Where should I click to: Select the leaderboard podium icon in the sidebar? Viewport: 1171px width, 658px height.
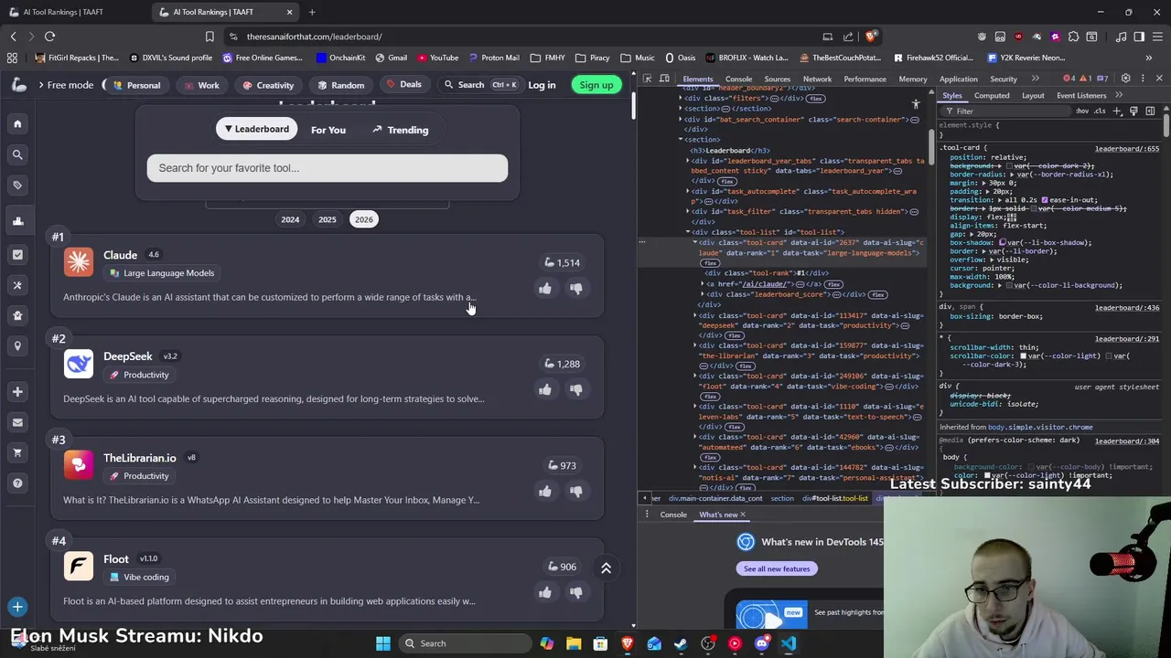tap(17, 221)
